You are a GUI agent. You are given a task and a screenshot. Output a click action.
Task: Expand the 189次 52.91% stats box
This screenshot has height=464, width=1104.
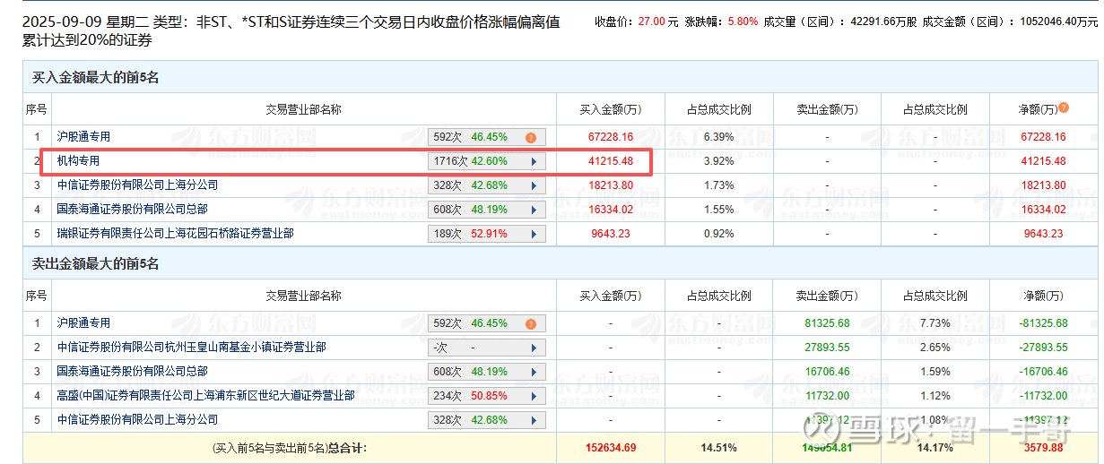(486, 235)
